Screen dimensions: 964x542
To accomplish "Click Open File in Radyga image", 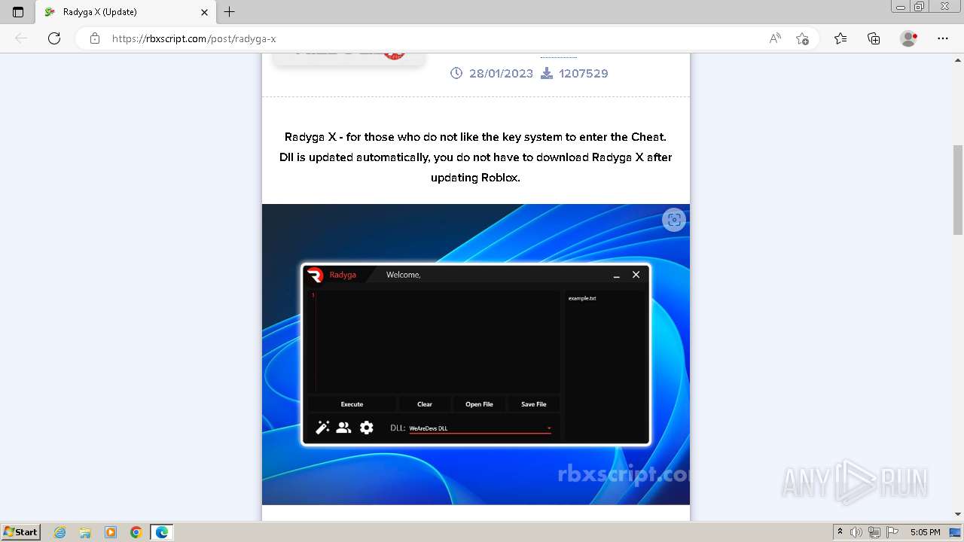I will (479, 404).
